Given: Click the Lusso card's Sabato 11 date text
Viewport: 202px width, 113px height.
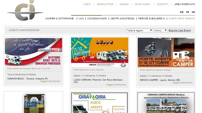Looking at the screenshot, I should (90, 76).
